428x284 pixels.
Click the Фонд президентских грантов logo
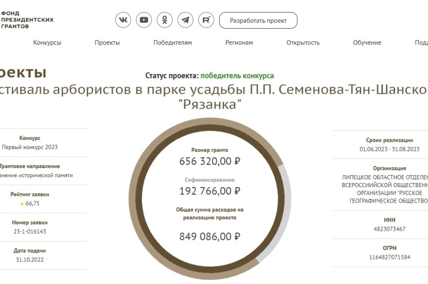(x=28, y=20)
